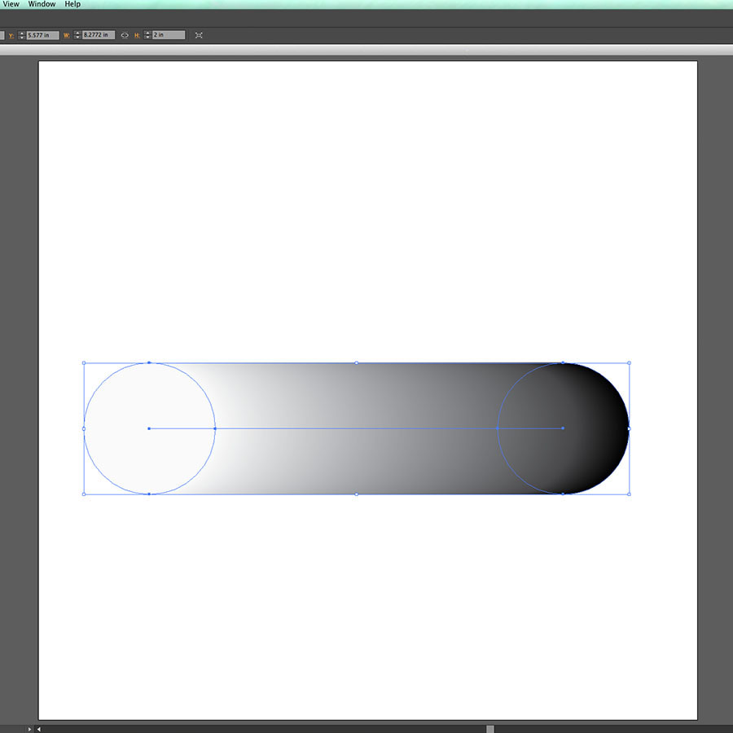
Task: Click the height field showing 2 in
Action: click(x=169, y=35)
